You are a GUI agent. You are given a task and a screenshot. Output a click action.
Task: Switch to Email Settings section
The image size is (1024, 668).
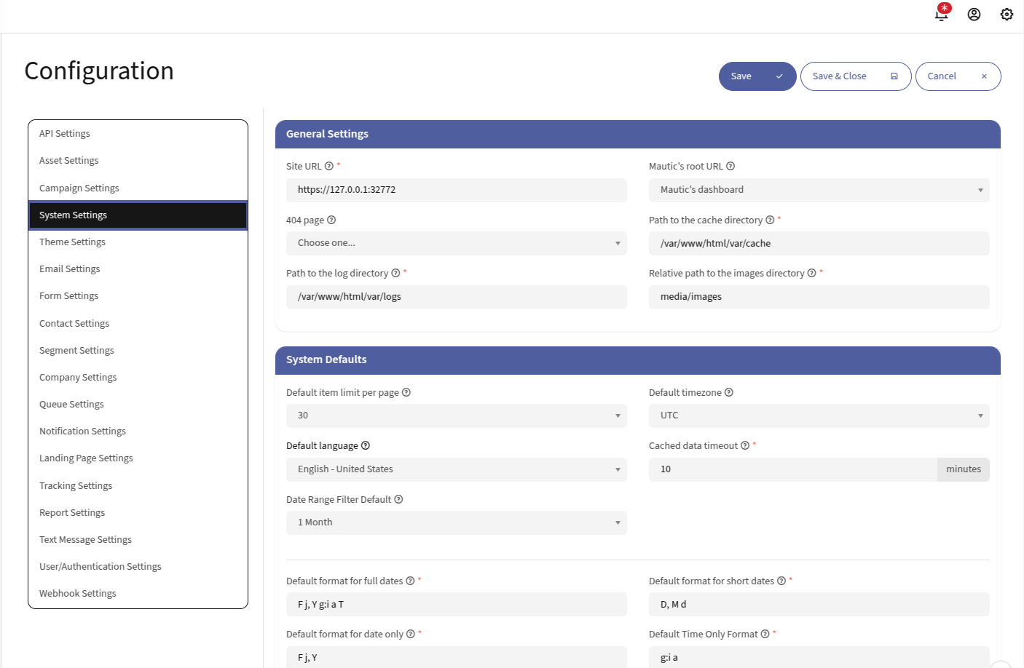click(69, 269)
